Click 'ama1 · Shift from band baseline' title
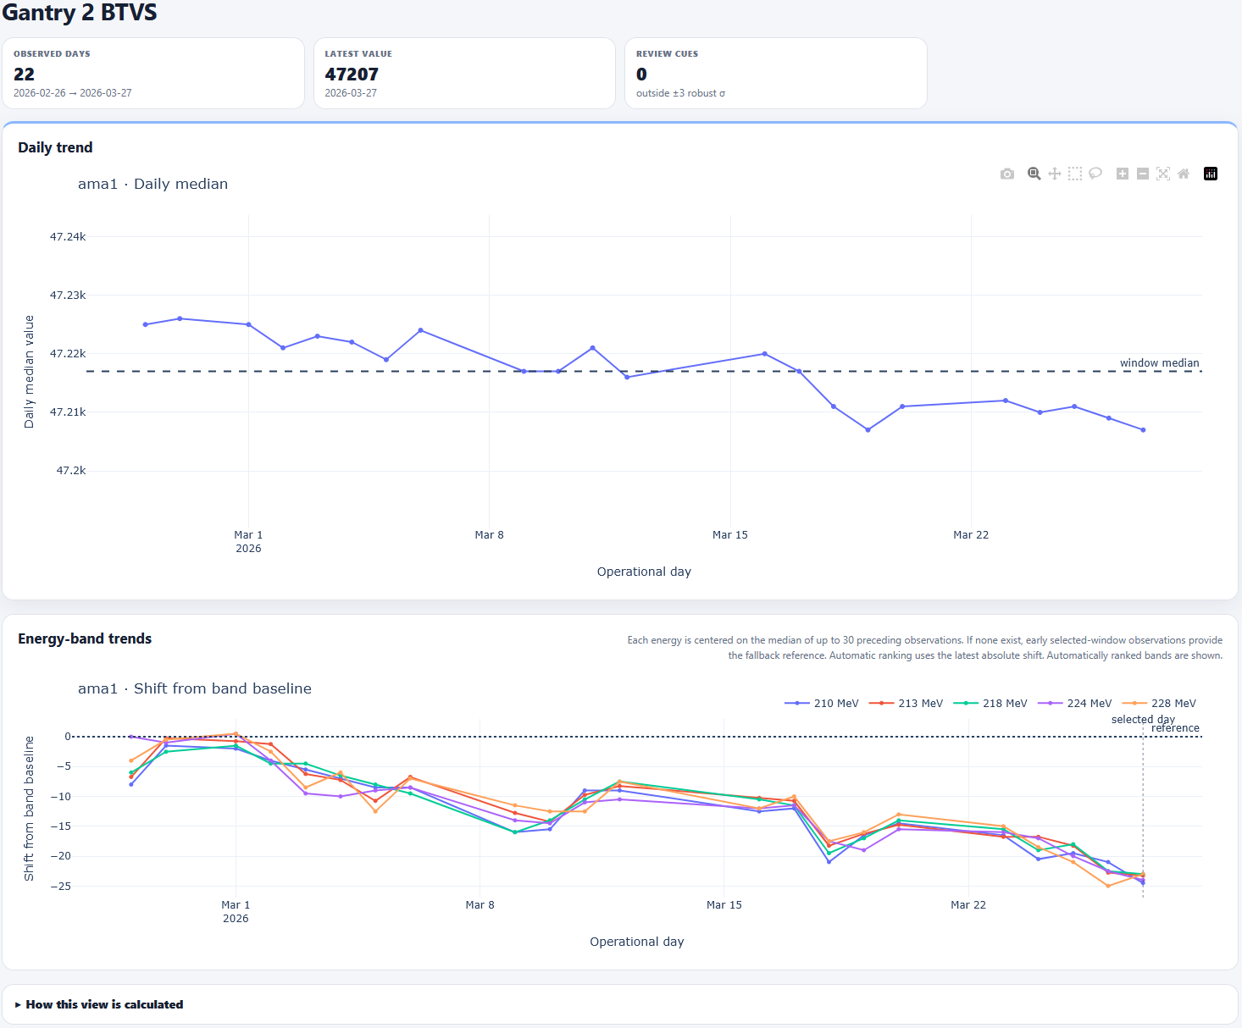 (195, 688)
